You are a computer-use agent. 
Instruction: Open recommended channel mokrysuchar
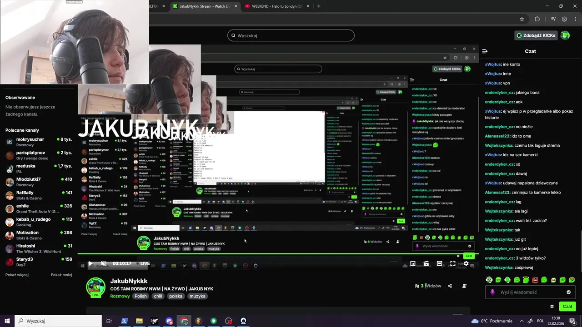pos(39,142)
